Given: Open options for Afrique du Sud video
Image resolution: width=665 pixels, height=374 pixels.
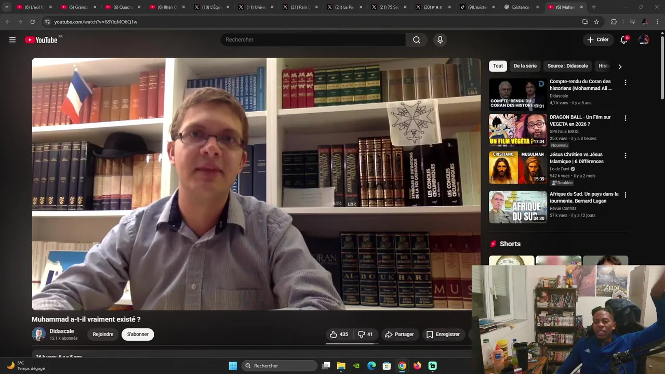Looking at the screenshot, I should [626, 195].
